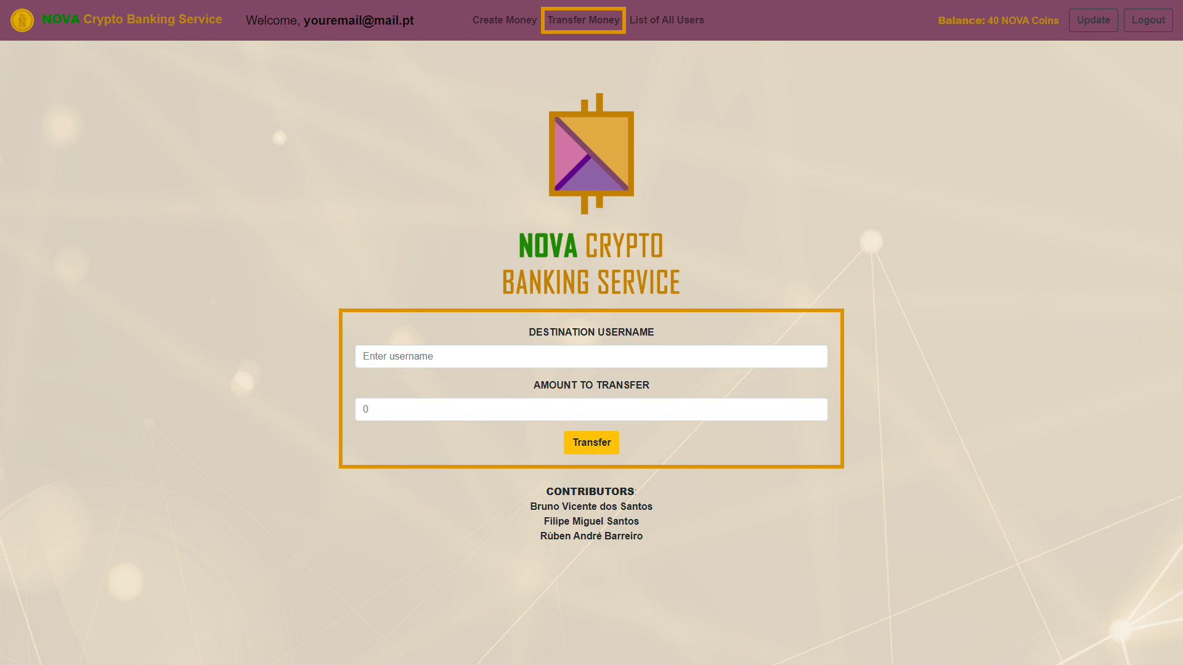Click the List of All Users navigation icon

click(666, 20)
